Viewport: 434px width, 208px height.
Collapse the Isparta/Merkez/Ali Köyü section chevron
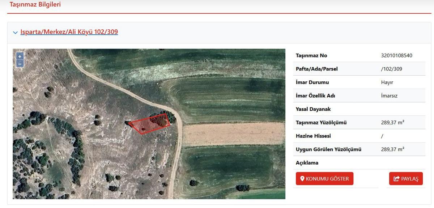[x=15, y=33]
